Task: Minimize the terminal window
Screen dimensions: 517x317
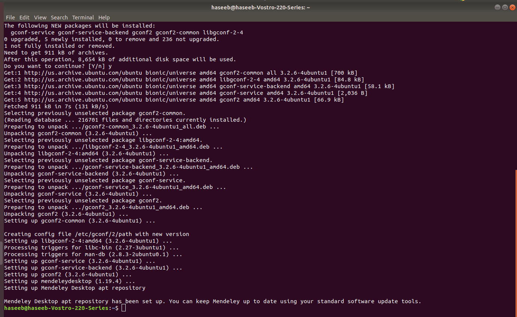Action: coord(497,7)
